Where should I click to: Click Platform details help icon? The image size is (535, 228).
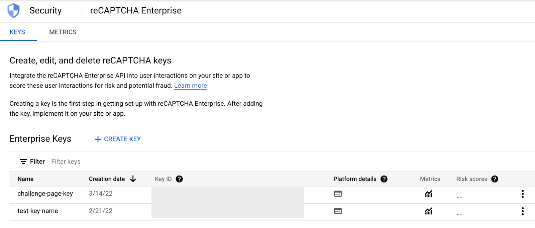coord(384,179)
